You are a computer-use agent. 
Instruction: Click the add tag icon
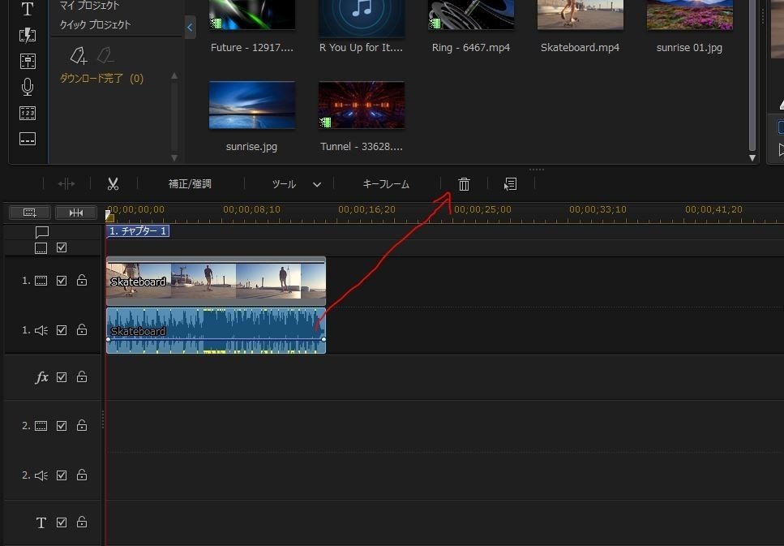[79, 55]
